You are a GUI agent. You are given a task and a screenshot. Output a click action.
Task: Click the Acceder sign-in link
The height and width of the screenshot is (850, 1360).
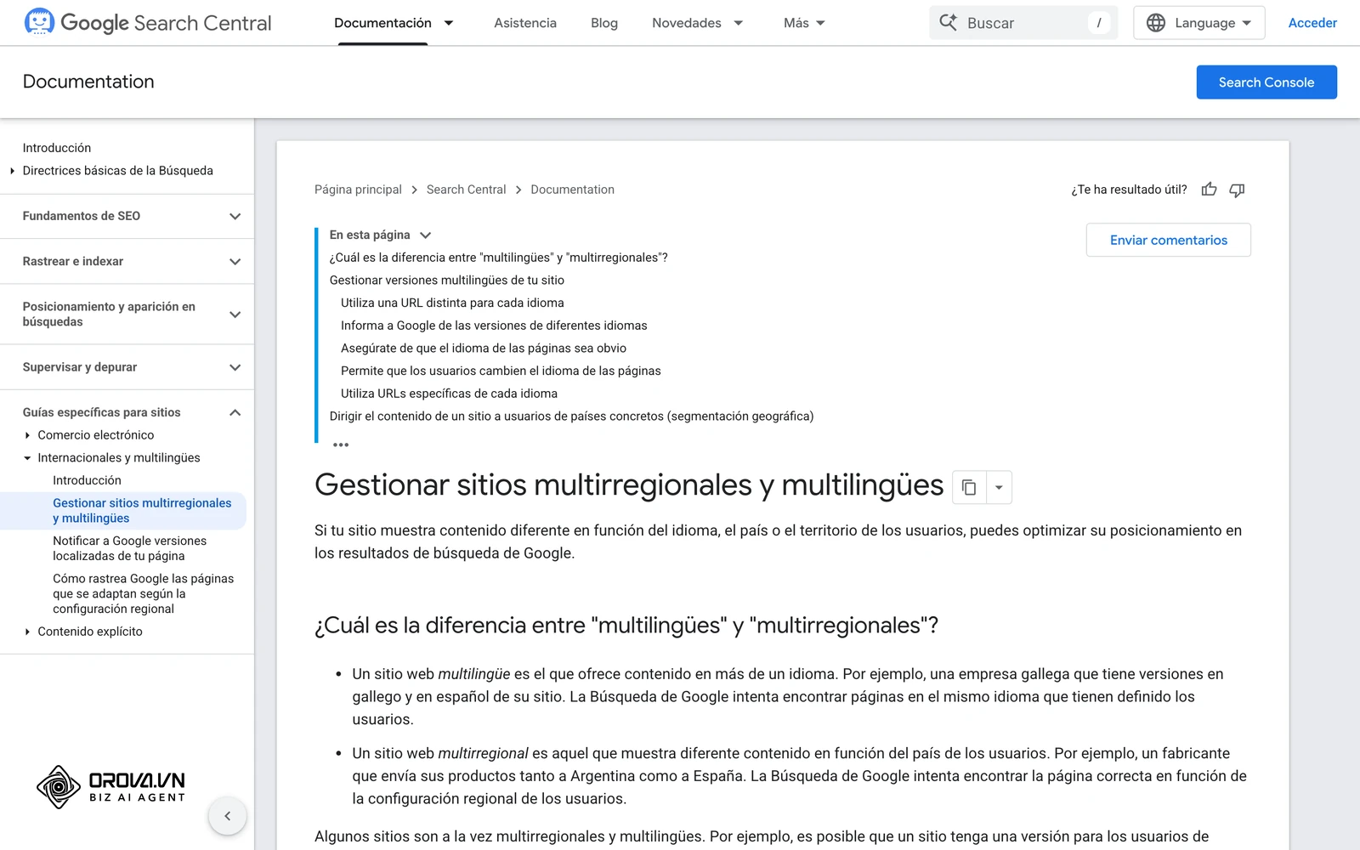pos(1312,23)
